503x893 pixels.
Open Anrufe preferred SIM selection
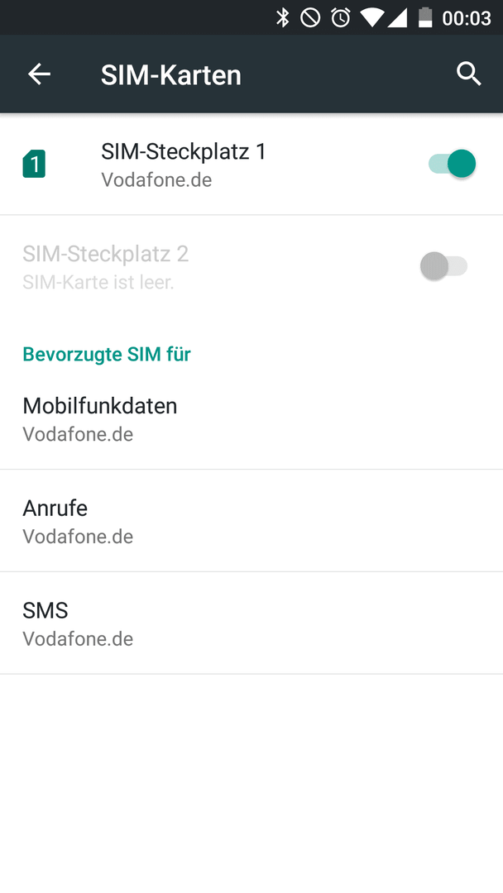click(251, 521)
